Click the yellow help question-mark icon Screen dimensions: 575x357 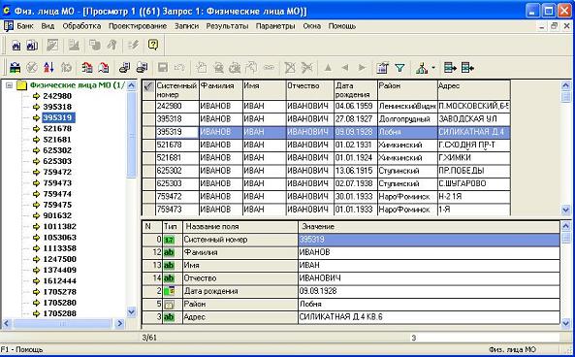[153, 45]
